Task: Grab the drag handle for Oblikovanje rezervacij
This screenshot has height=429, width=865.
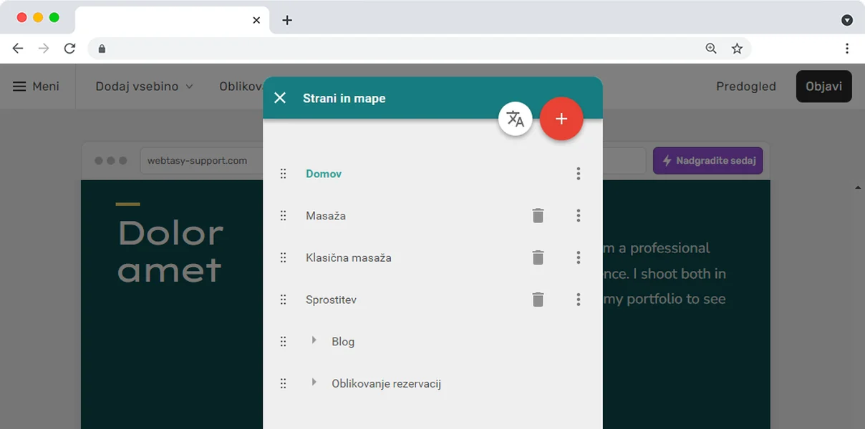Action: pyautogui.click(x=283, y=384)
